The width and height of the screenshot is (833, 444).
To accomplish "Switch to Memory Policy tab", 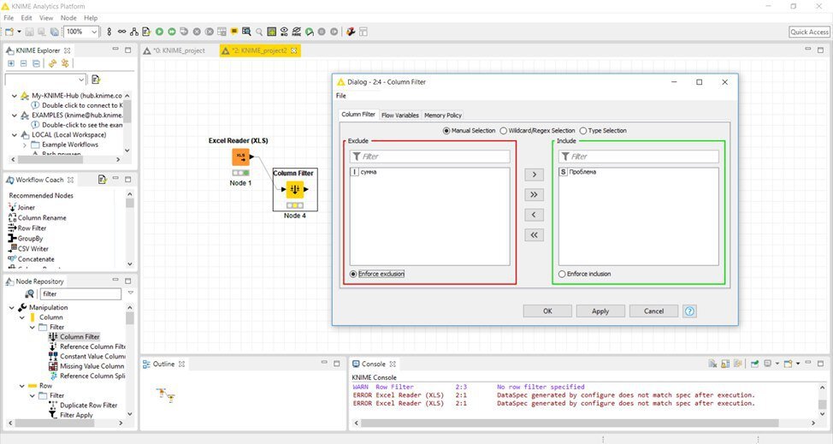I will [443, 115].
